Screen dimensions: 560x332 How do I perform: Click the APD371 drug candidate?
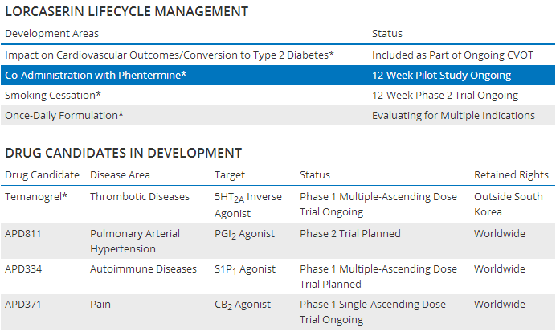tap(22, 305)
